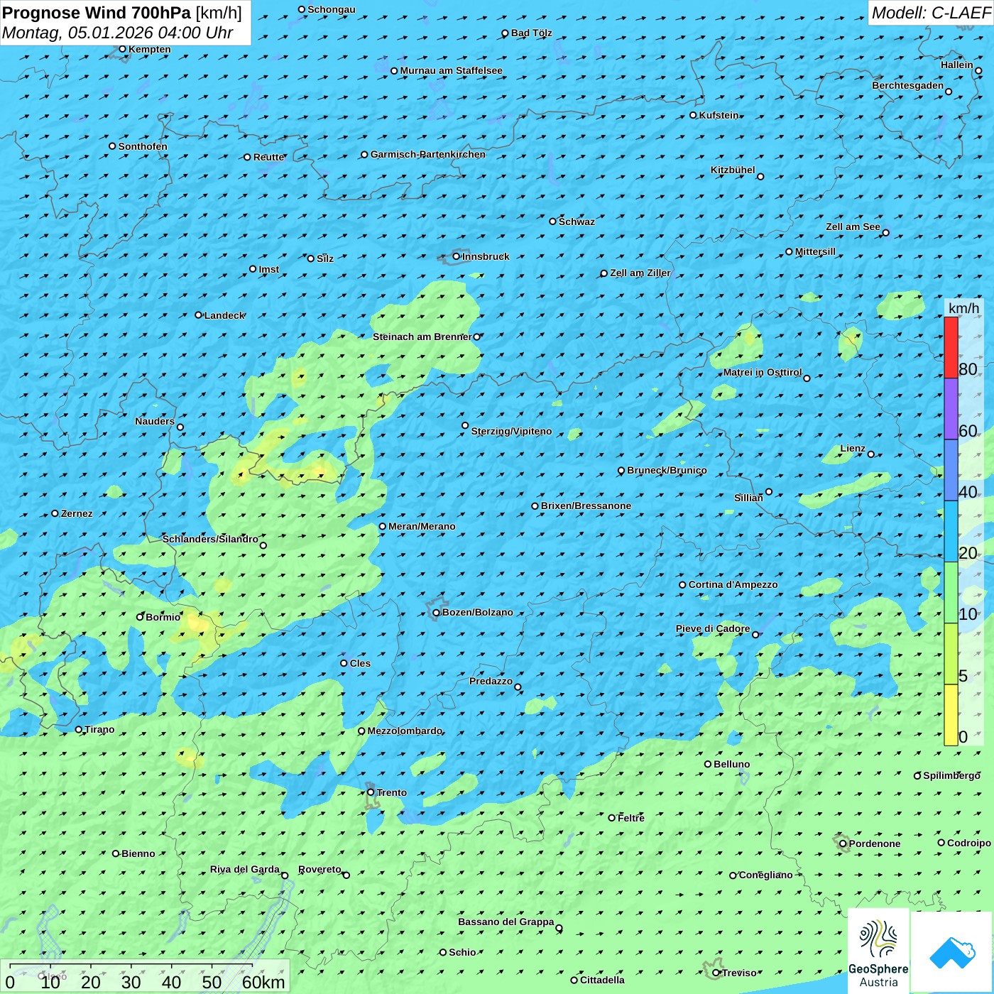Click the Feltre label
994x994 pixels.
631,818
